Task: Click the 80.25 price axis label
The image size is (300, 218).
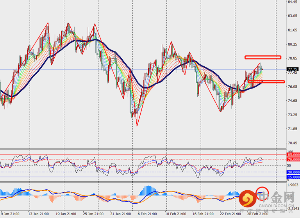Action: pos(292,44)
